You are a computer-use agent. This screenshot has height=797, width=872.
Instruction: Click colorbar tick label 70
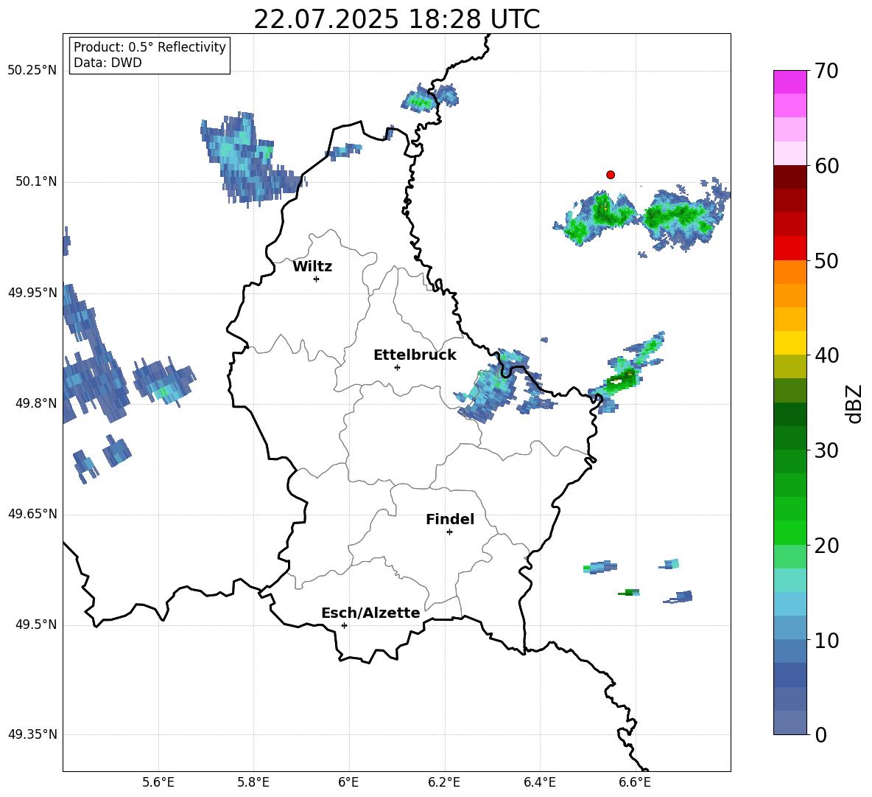(x=826, y=72)
